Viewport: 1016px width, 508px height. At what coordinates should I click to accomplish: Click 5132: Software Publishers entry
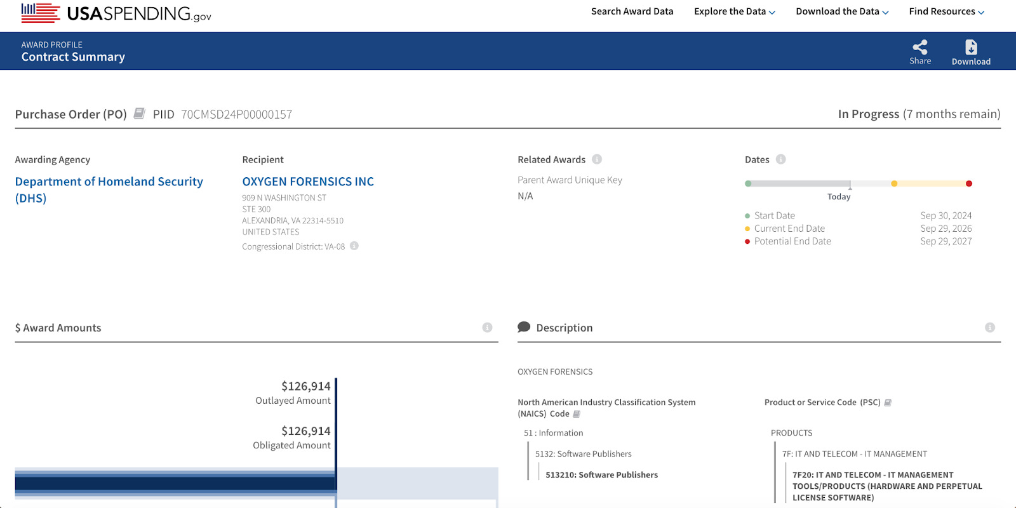[x=583, y=454]
